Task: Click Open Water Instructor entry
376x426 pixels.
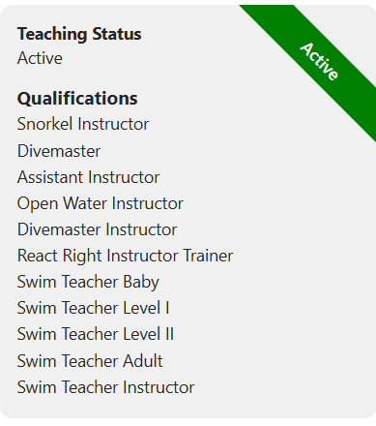Action: (x=101, y=203)
